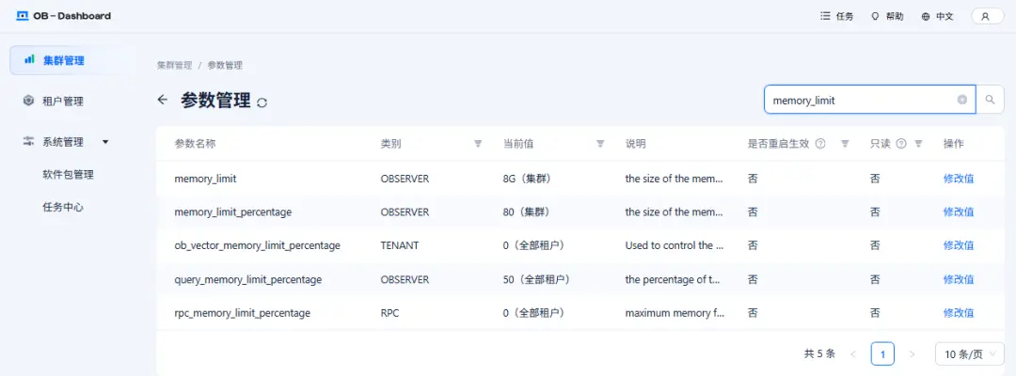Click the filter icon for 只读 column
The width and height of the screenshot is (1016, 376).
[x=918, y=144]
